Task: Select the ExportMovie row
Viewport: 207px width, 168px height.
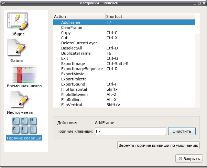Action: (124, 74)
